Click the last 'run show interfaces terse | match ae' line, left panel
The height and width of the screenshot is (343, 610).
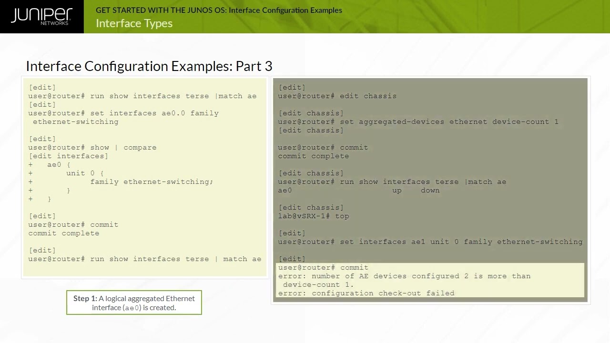(x=145, y=259)
